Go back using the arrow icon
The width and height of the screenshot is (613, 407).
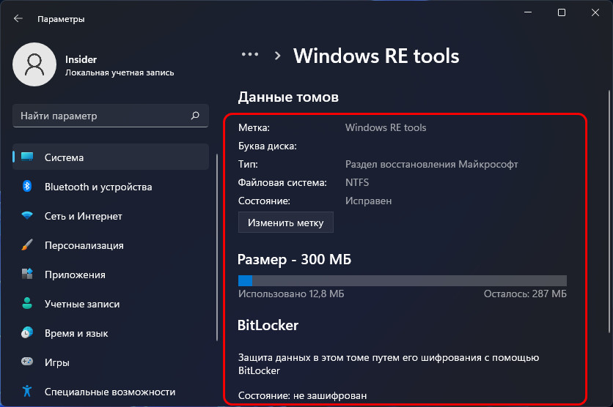18,19
